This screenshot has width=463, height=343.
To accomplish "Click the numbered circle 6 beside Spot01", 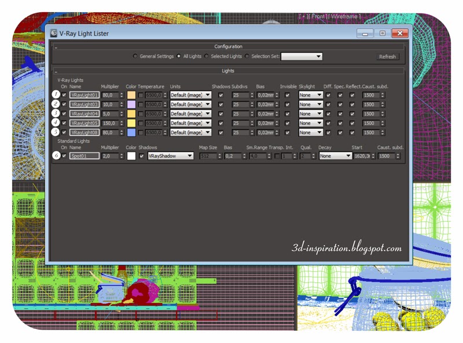I will tap(56, 155).
